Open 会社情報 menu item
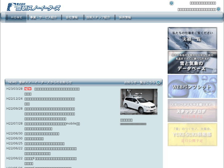Screen dimensions: 224x168 [72, 17]
